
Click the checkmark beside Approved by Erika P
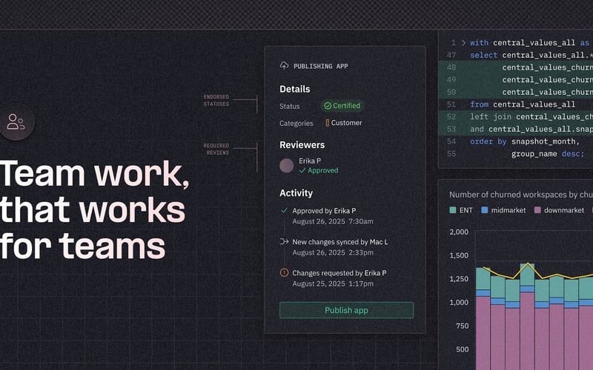[284, 210]
